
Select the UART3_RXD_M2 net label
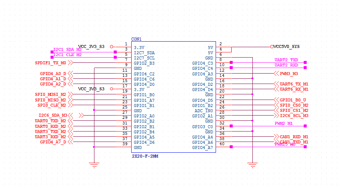[x=51, y=137]
